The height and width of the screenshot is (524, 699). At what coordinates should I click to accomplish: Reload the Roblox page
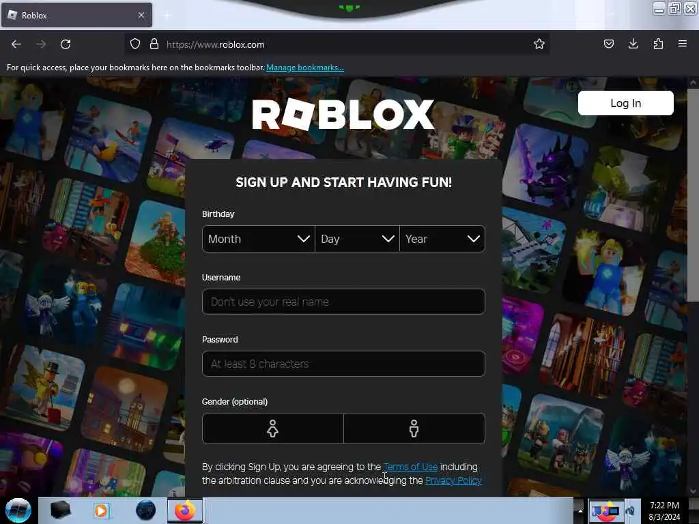click(66, 44)
